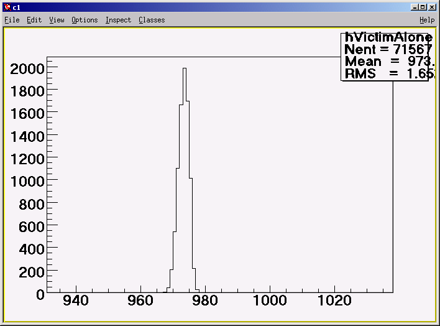Viewport: 440px width, 326px height.
Task: Click the y-axis label 800
Action: (32, 204)
